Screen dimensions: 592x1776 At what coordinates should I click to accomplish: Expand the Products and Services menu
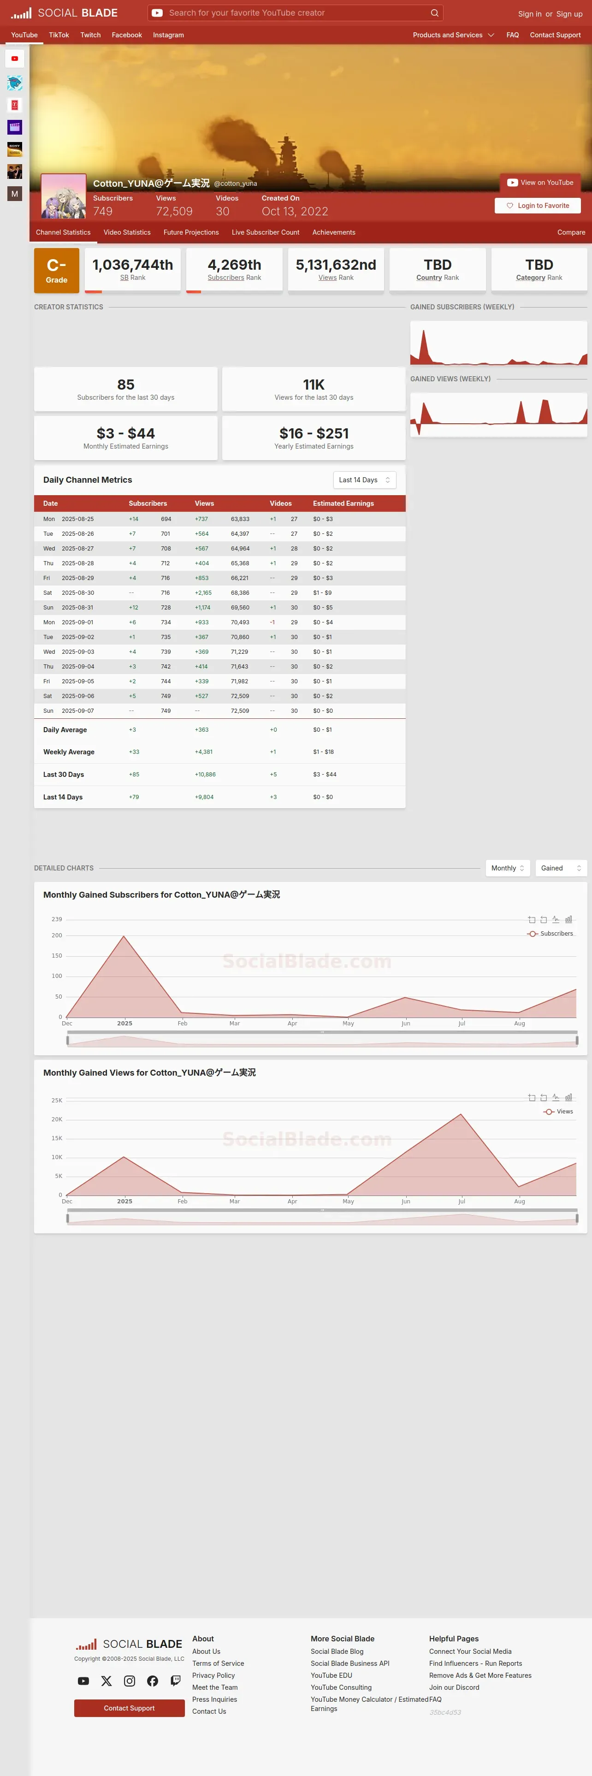point(454,35)
